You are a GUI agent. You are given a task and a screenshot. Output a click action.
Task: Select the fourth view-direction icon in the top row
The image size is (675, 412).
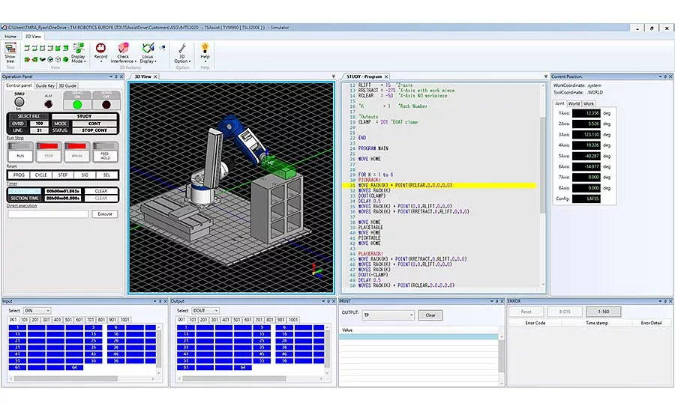50,48
